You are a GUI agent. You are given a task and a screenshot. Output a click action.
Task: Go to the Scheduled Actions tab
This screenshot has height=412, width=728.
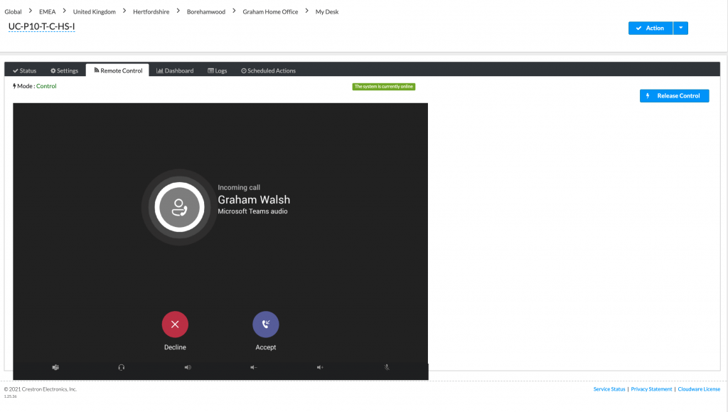268,70
